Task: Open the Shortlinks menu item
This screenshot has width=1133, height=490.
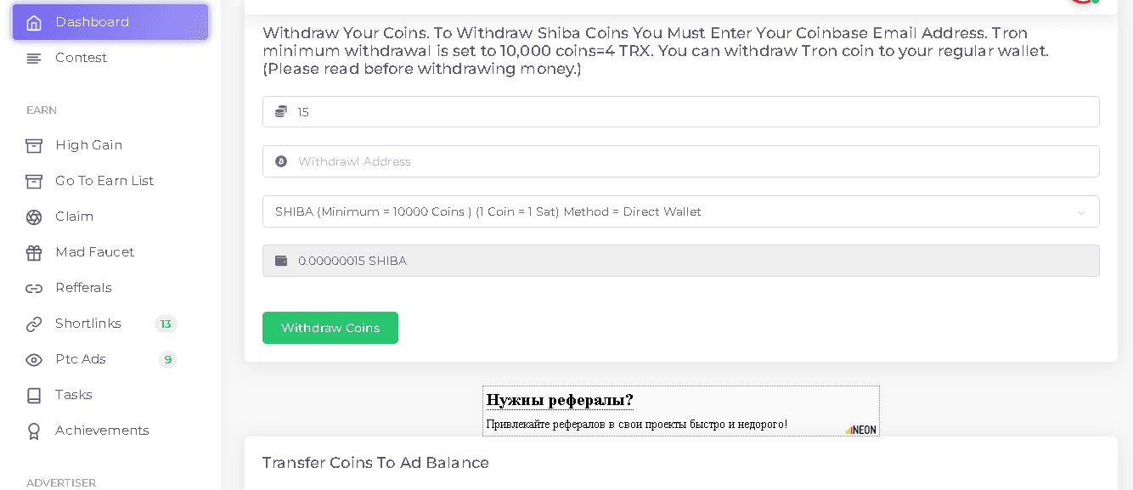Action: click(x=88, y=324)
